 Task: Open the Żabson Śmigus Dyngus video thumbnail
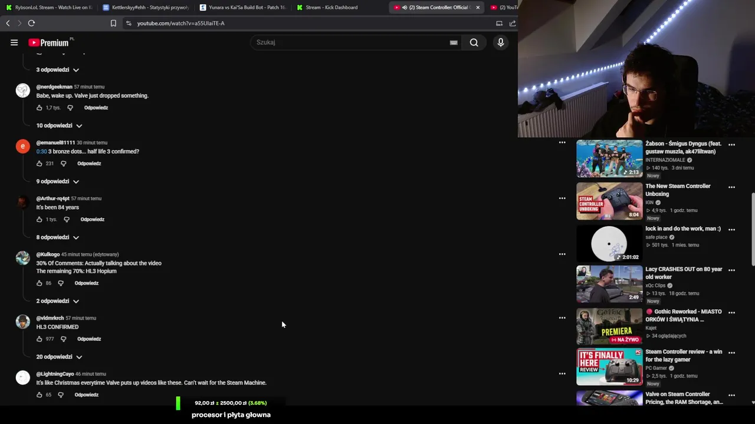click(609, 158)
